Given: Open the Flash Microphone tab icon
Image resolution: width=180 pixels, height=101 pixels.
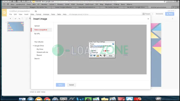Looking at the screenshot, I should pyautogui.click(x=101, y=56).
